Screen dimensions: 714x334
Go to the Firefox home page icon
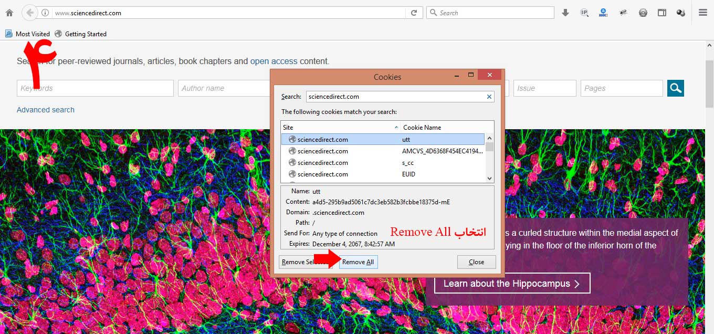9,13
